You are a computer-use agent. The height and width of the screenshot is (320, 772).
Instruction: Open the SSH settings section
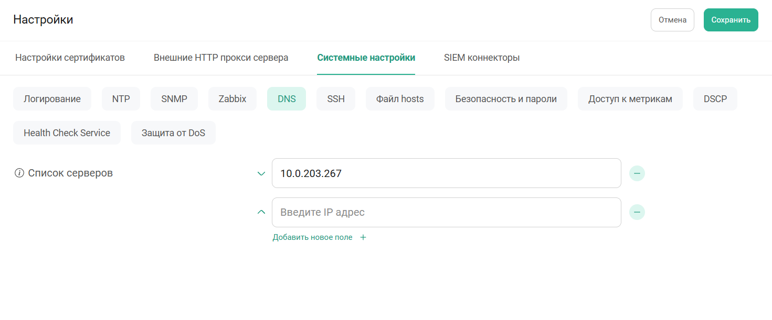tap(336, 98)
